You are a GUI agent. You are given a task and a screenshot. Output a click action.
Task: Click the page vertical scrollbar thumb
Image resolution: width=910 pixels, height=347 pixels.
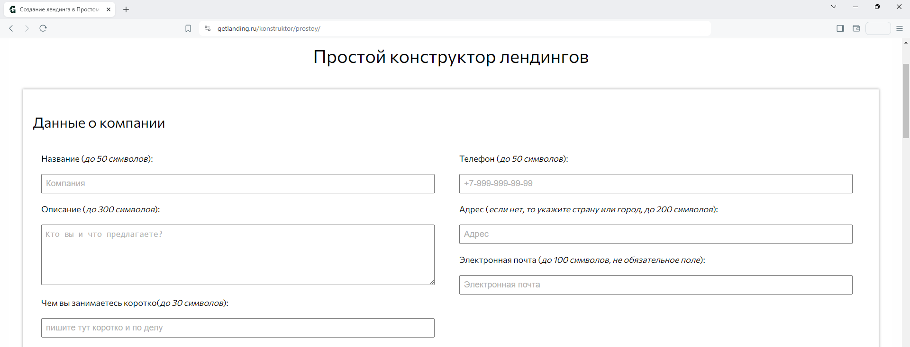[x=906, y=101]
